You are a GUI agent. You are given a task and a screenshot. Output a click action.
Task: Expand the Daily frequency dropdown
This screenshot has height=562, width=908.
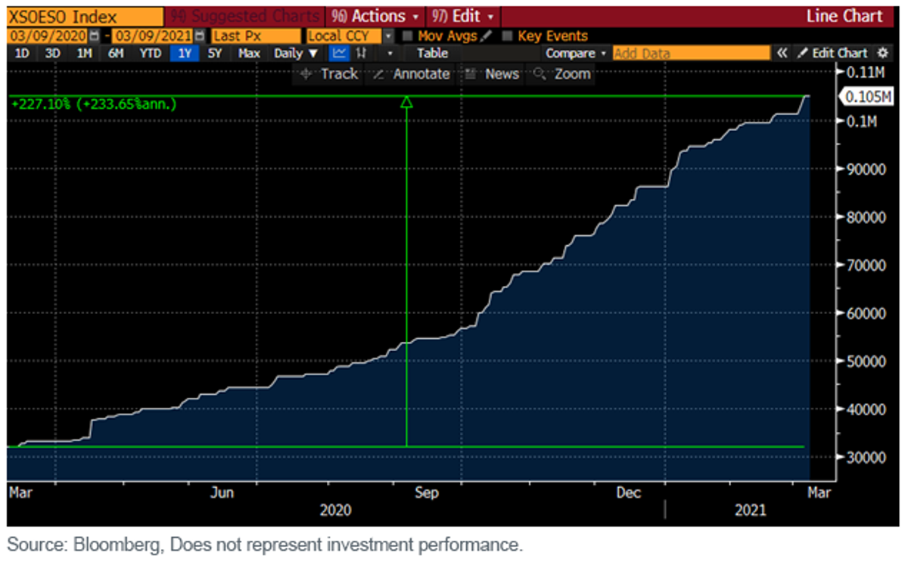[297, 53]
